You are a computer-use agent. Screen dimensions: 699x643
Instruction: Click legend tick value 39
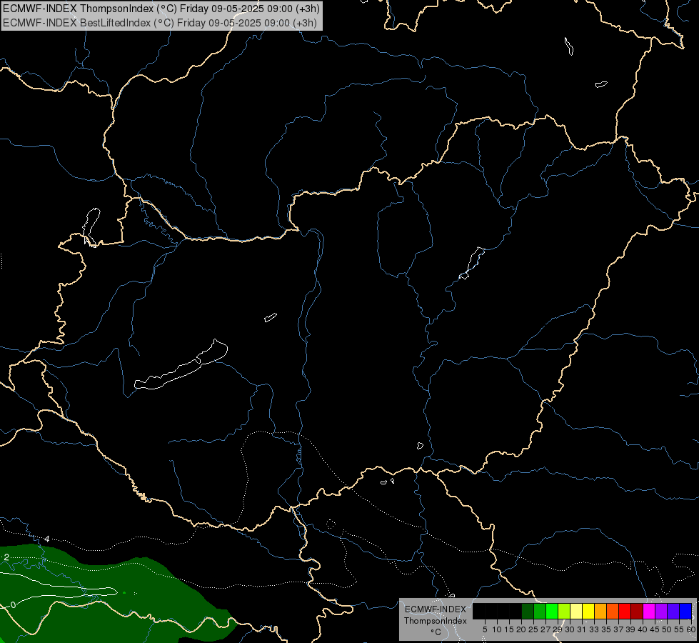click(630, 629)
